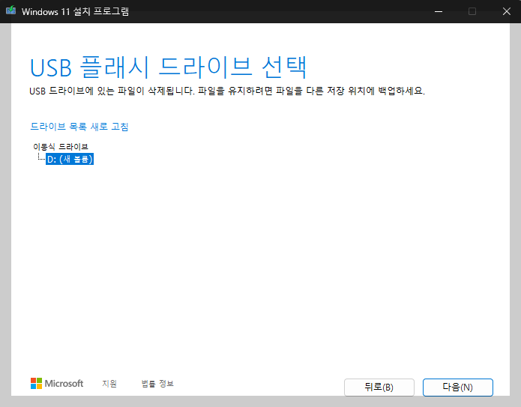Click the Microsoft logo in the footer
Image resolution: width=521 pixels, height=407 pixels.
click(57, 384)
